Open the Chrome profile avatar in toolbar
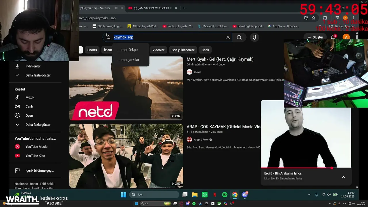 345,18
